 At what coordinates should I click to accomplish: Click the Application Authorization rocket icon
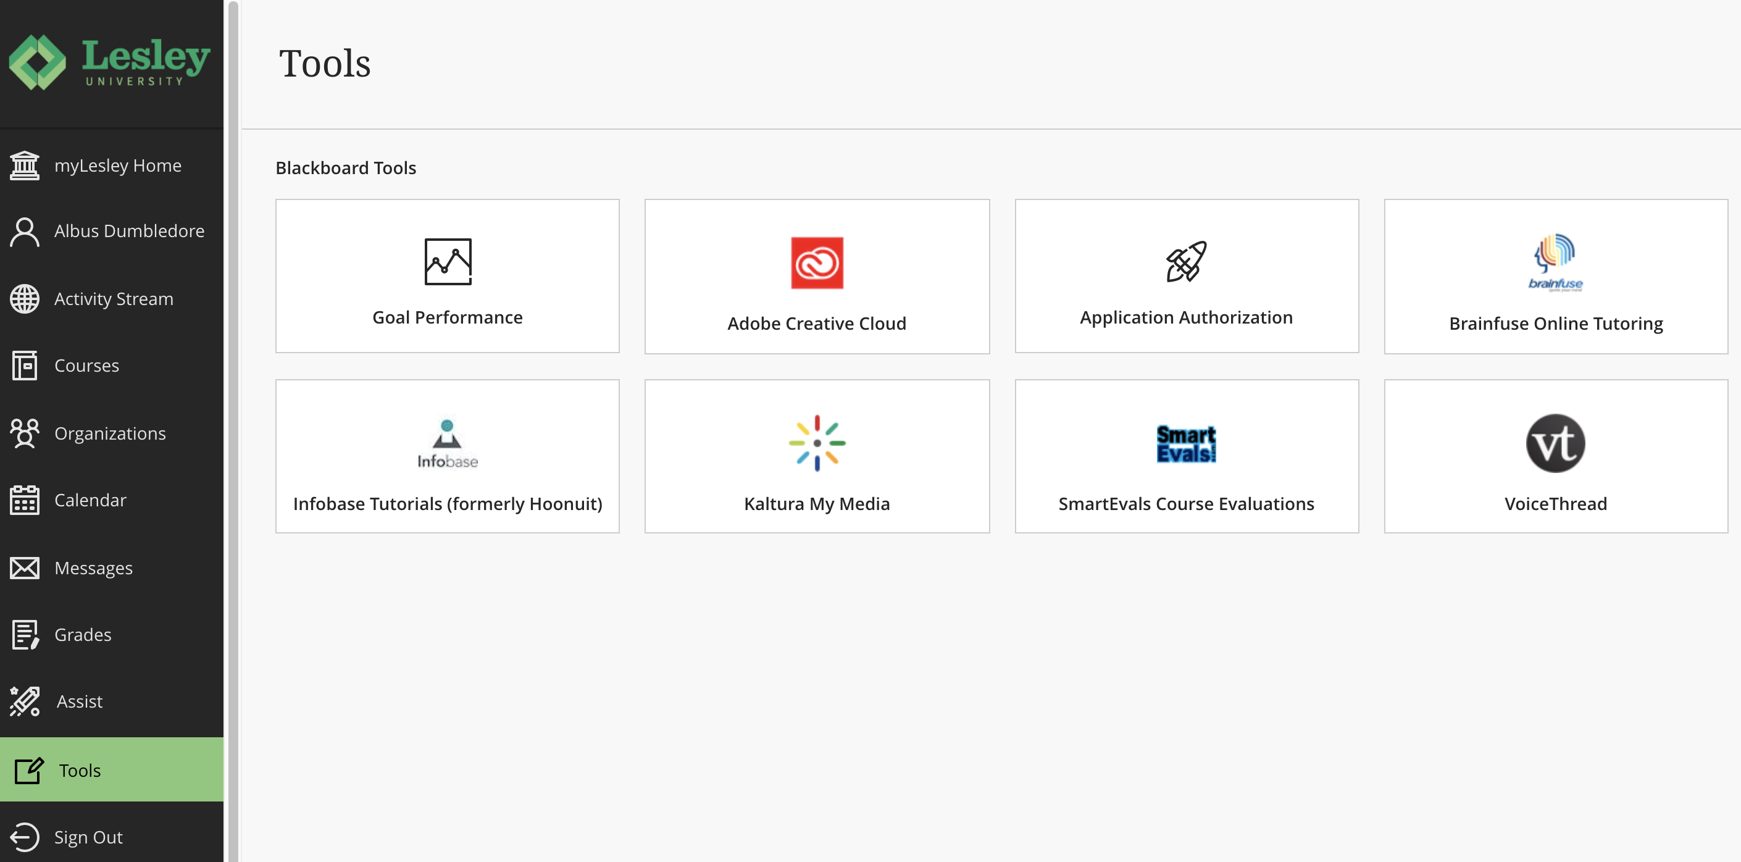click(1185, 262)
